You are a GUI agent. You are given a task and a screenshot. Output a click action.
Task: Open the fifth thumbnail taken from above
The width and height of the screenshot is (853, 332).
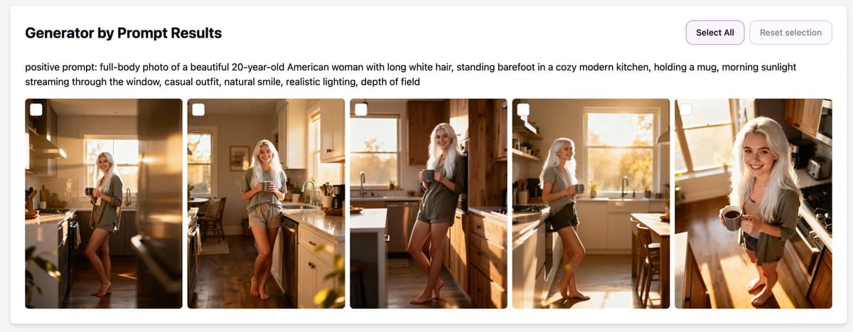click(x=753, y=203)
